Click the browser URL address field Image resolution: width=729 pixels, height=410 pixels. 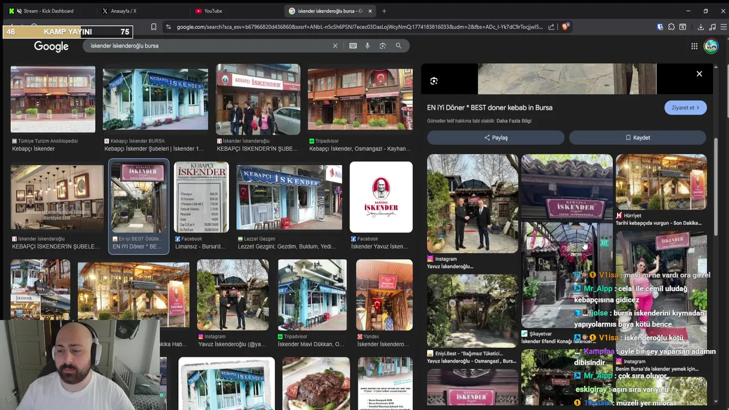[x=359, y=27]
